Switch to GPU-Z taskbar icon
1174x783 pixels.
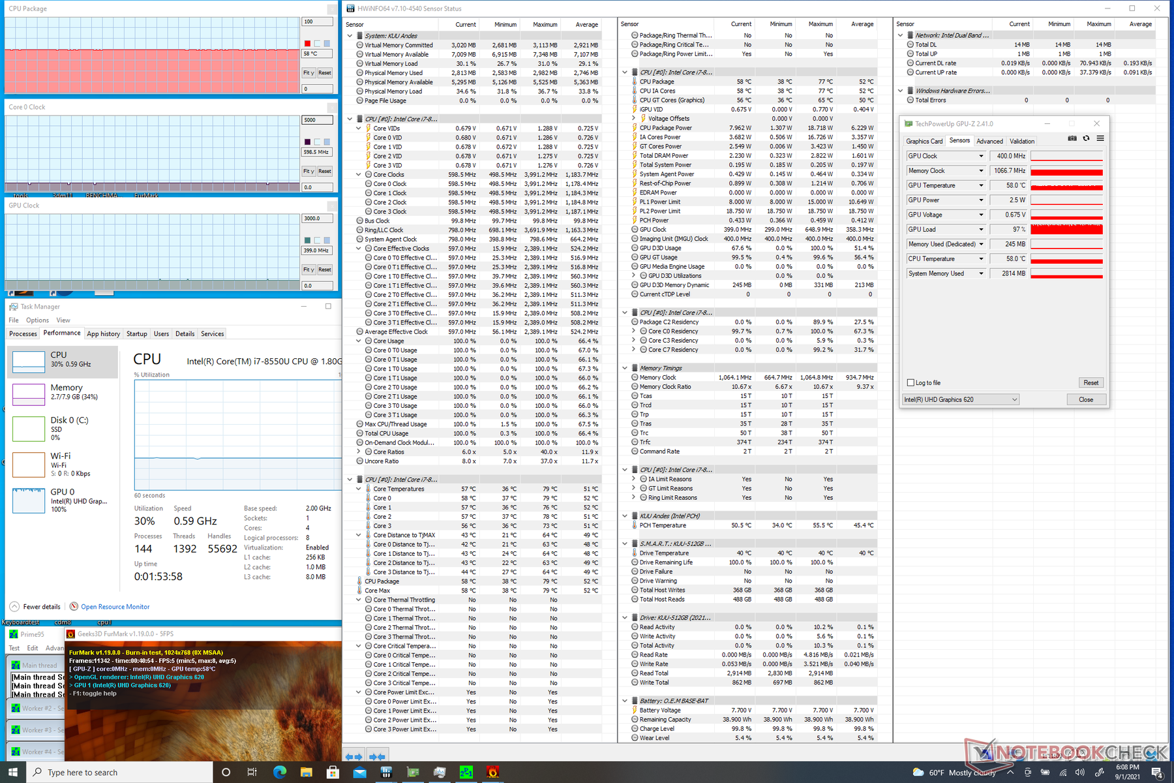tap(413, 773)
